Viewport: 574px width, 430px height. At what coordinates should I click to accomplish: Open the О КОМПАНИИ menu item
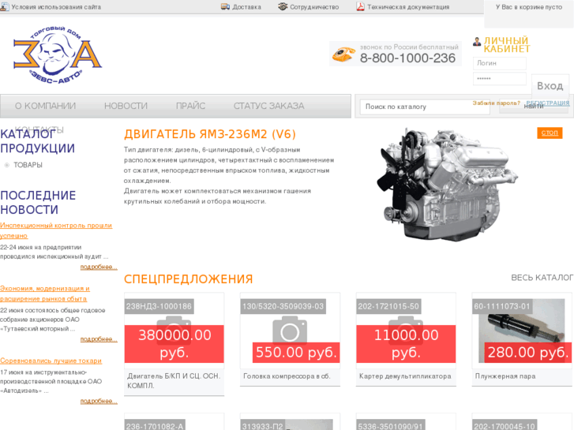click(45, 106)
